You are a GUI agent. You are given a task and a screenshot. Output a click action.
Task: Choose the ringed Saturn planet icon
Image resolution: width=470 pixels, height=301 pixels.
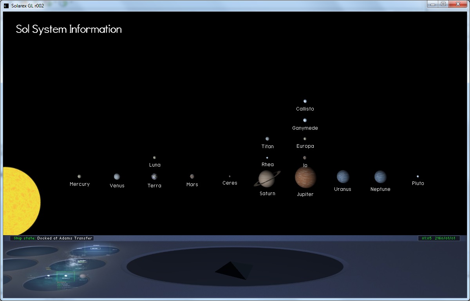[267, 179]
